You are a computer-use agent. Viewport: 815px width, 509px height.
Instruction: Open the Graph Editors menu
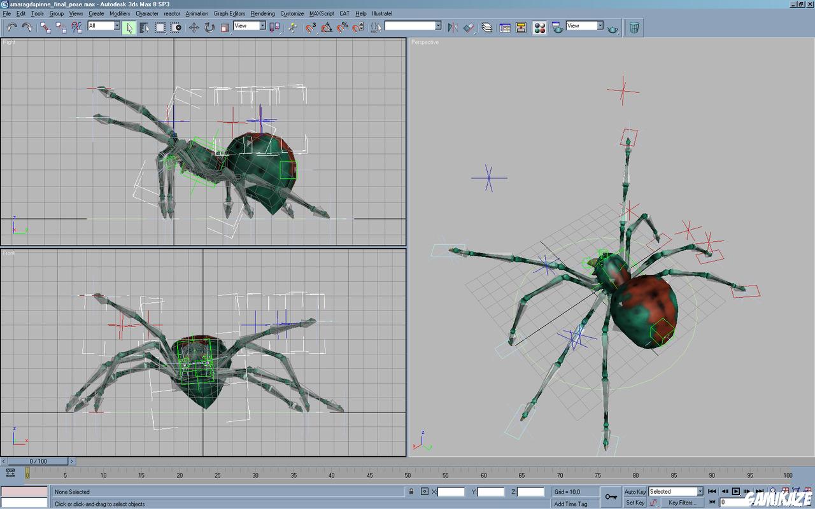(229, 13)
